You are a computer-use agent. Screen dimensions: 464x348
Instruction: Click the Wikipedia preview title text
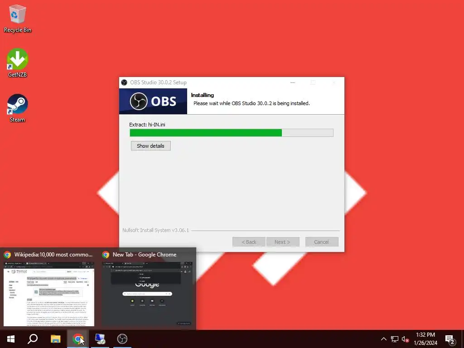pyautogui.click(x=53, y=255)
